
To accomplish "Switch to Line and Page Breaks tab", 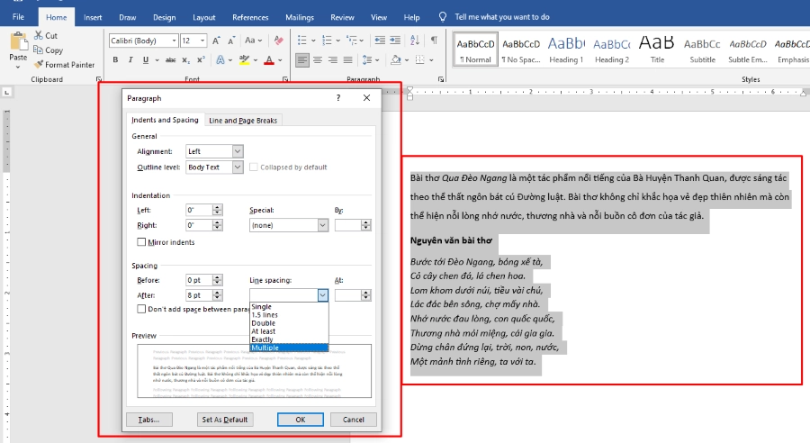I will (x=243, y=120).
